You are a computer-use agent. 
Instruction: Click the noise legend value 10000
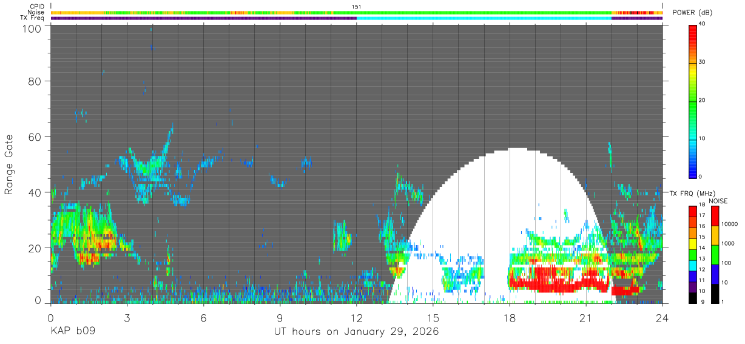point(730,224)
